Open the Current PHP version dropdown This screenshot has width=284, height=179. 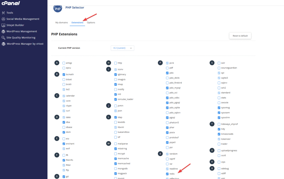(x=122, y=48)
